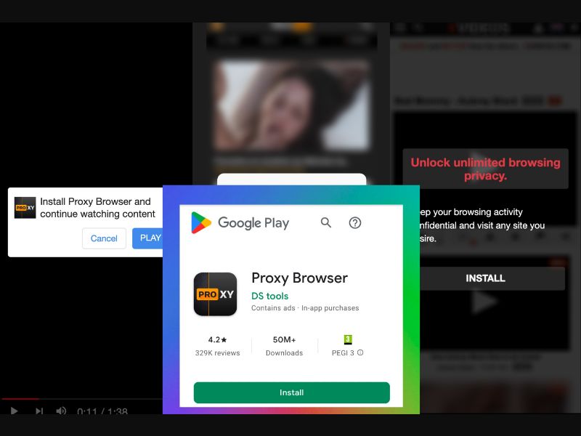This screenshot has width=581, height=436.
Task: Click the INSTALL button on the right panel
Action: pos(485,278)
